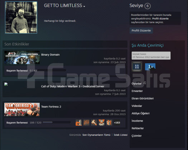Click the 'Seviye' level label
Image resolution: width=188 pixels, height=150 pixels.
[x=136, y=5]
